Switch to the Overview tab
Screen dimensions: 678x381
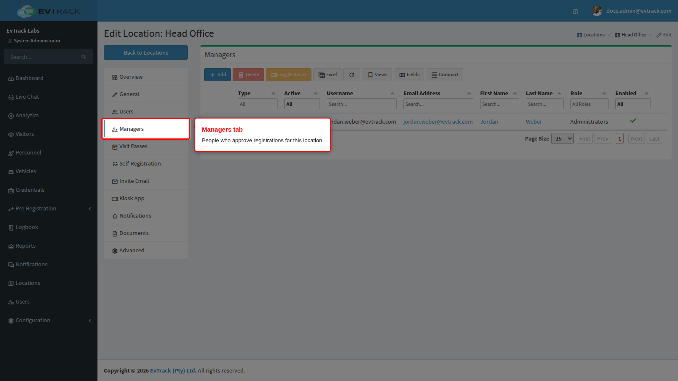(x=146, y=77)
